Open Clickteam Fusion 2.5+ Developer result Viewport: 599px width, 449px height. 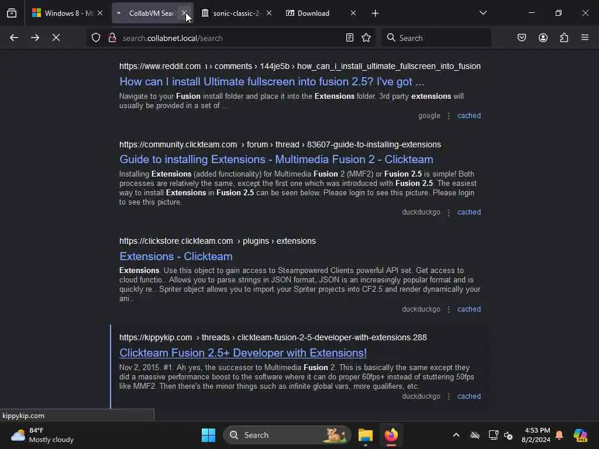[243, 353]
